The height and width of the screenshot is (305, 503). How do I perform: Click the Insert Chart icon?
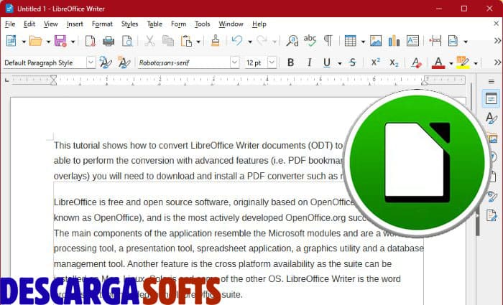click(x=394, y=41)
